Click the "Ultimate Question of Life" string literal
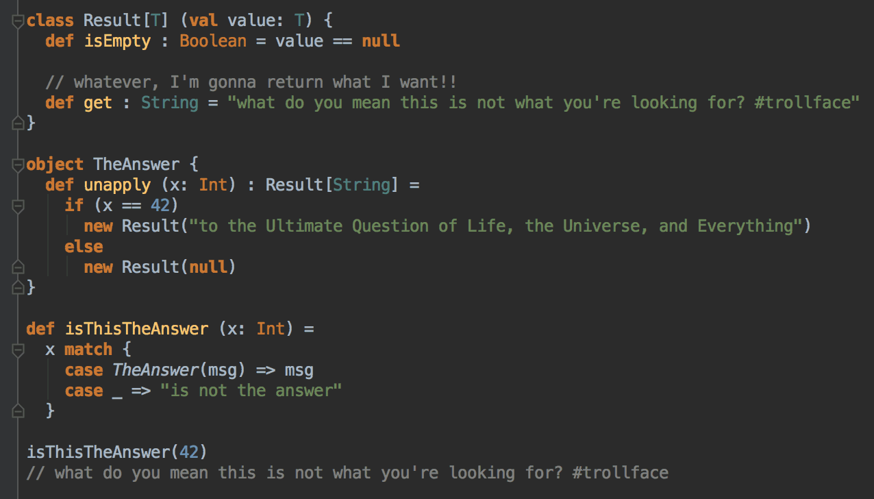Viewport: 874px width, 499px height. pyautogui.click(x=500, y=226)
